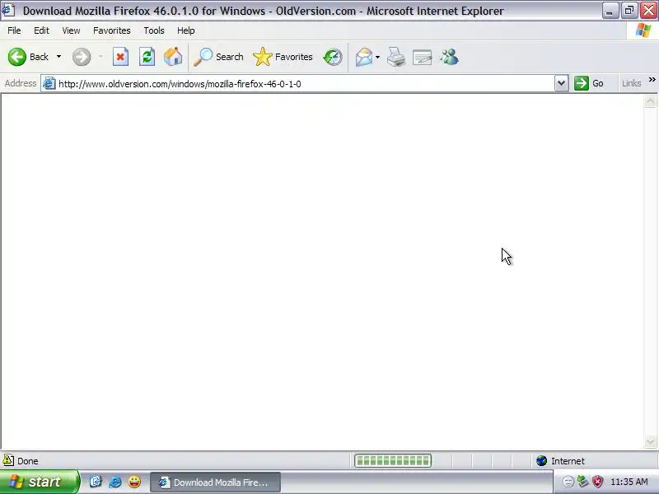Stop loading with the red X icon
This screenshot has width=659, height=494.
tap(120, 57)
